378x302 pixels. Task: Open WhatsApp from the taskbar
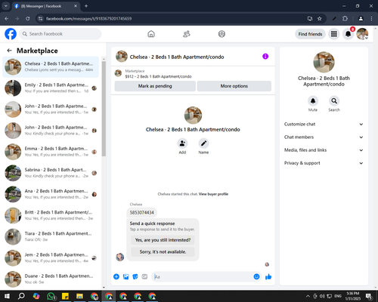coord(51,296)
